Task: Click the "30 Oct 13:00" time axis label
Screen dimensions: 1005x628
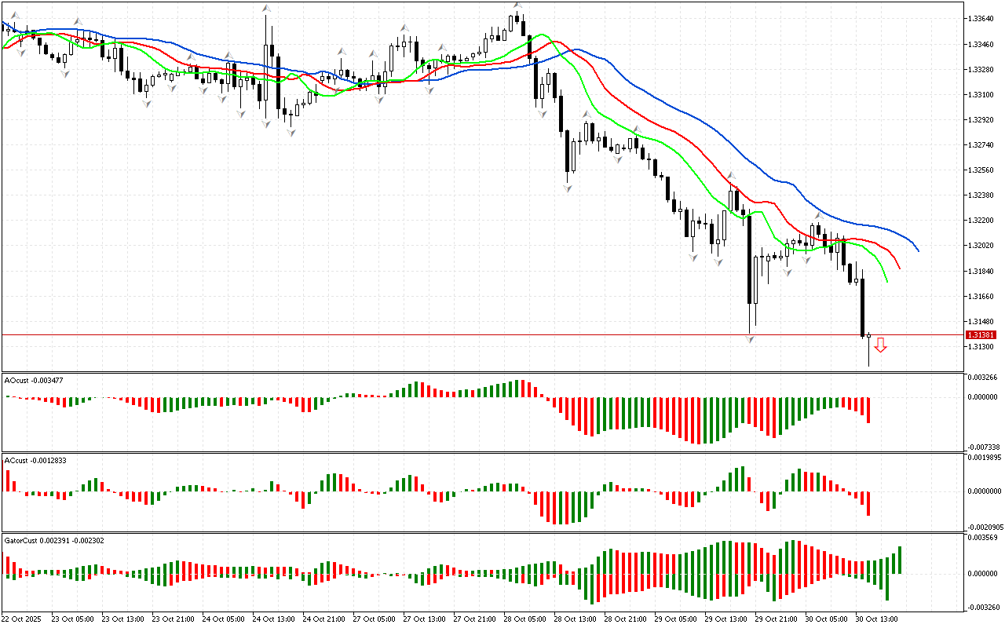Action: point(876,619)
